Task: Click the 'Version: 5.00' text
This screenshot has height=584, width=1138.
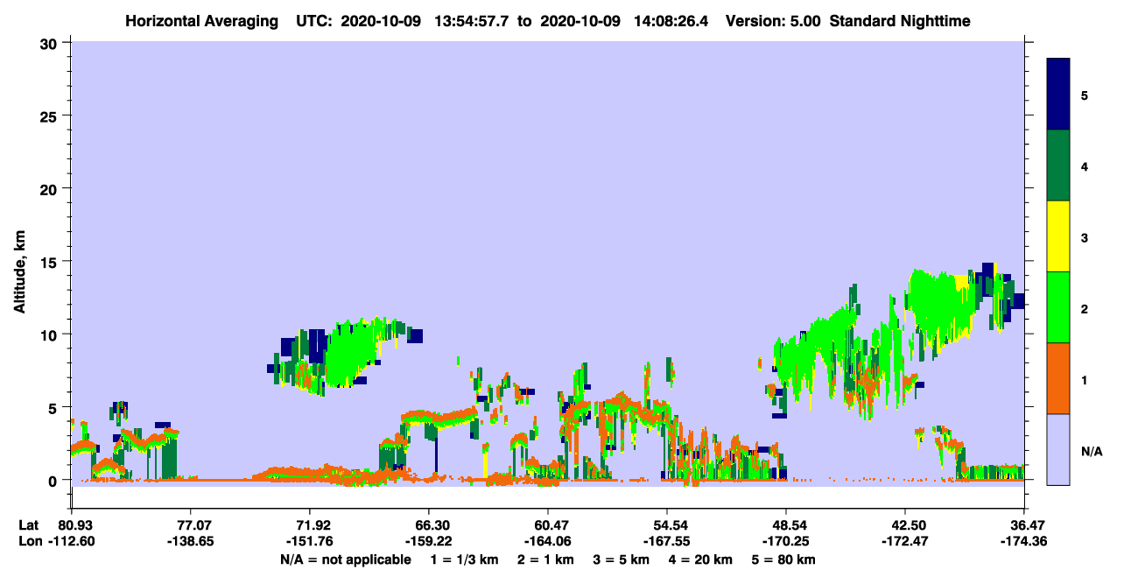Action: coord(772,21)
